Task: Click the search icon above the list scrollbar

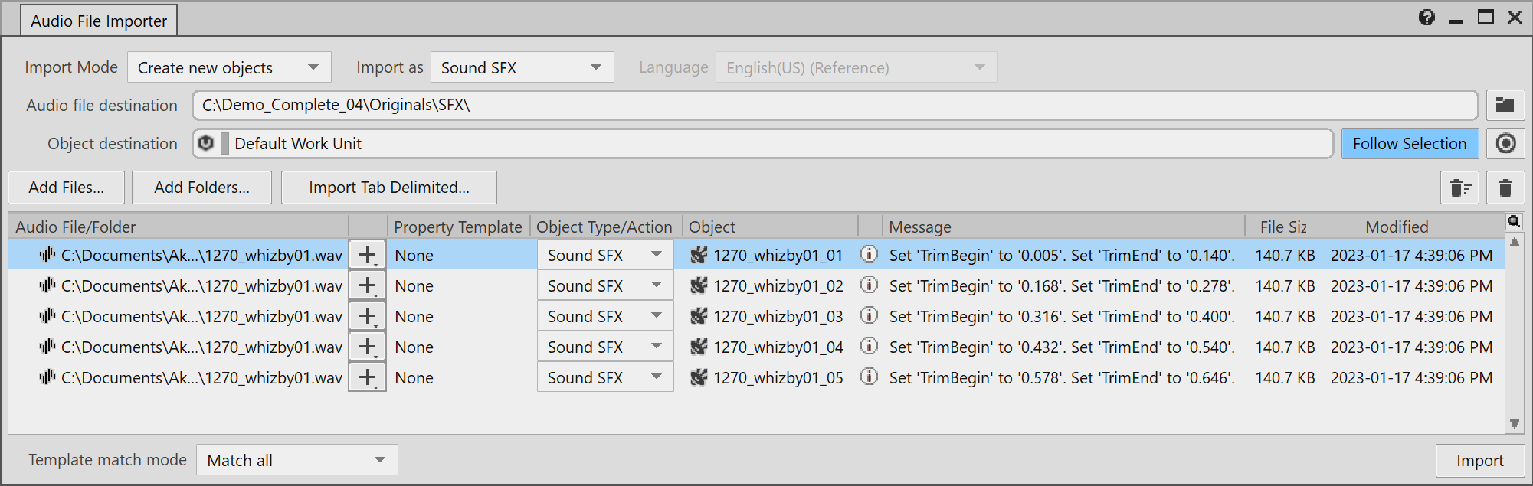Action: coord(1513,222)
